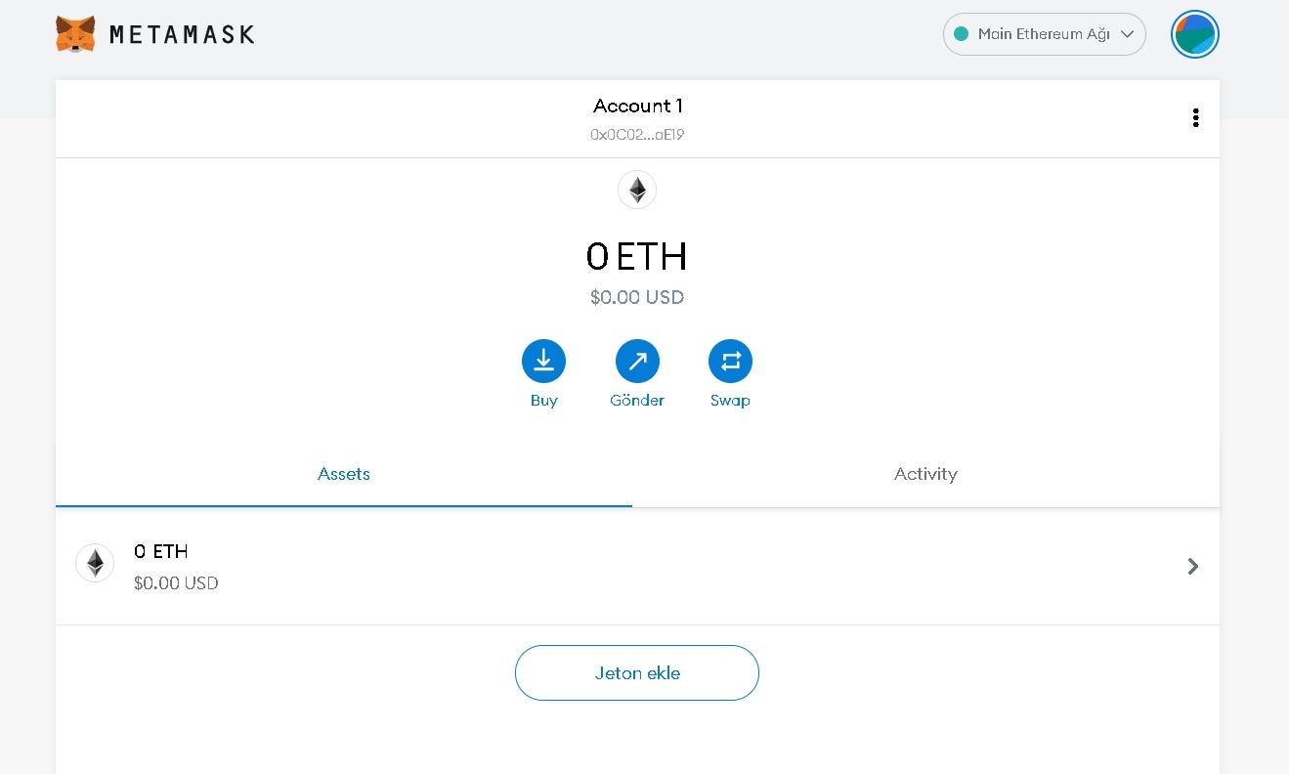1289x774 pixels.
Task: Click the Buy download icon button
Action: click(544, 362)
